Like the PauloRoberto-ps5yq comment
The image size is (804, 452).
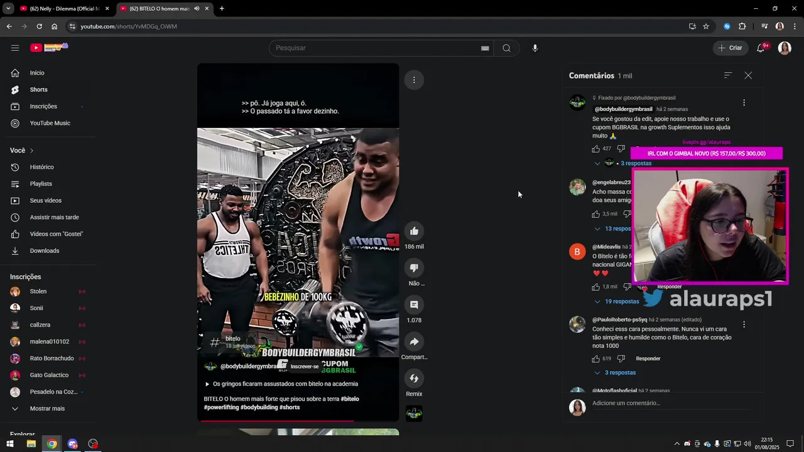tap(595, 358)
